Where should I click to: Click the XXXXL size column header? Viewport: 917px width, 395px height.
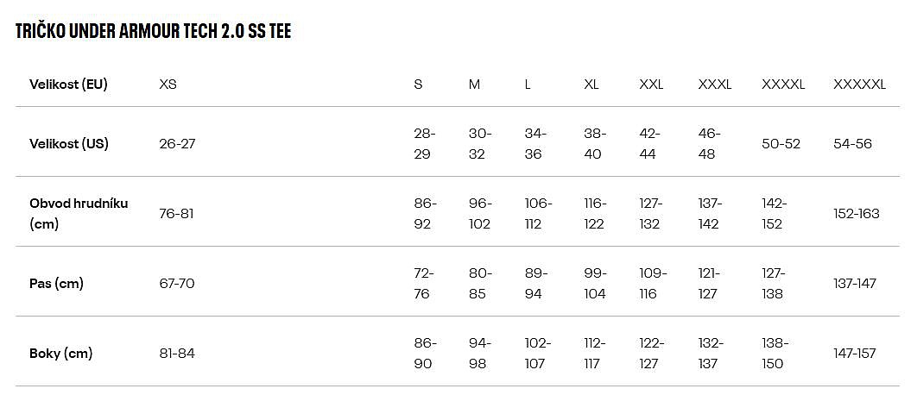[x=783, y=85]
